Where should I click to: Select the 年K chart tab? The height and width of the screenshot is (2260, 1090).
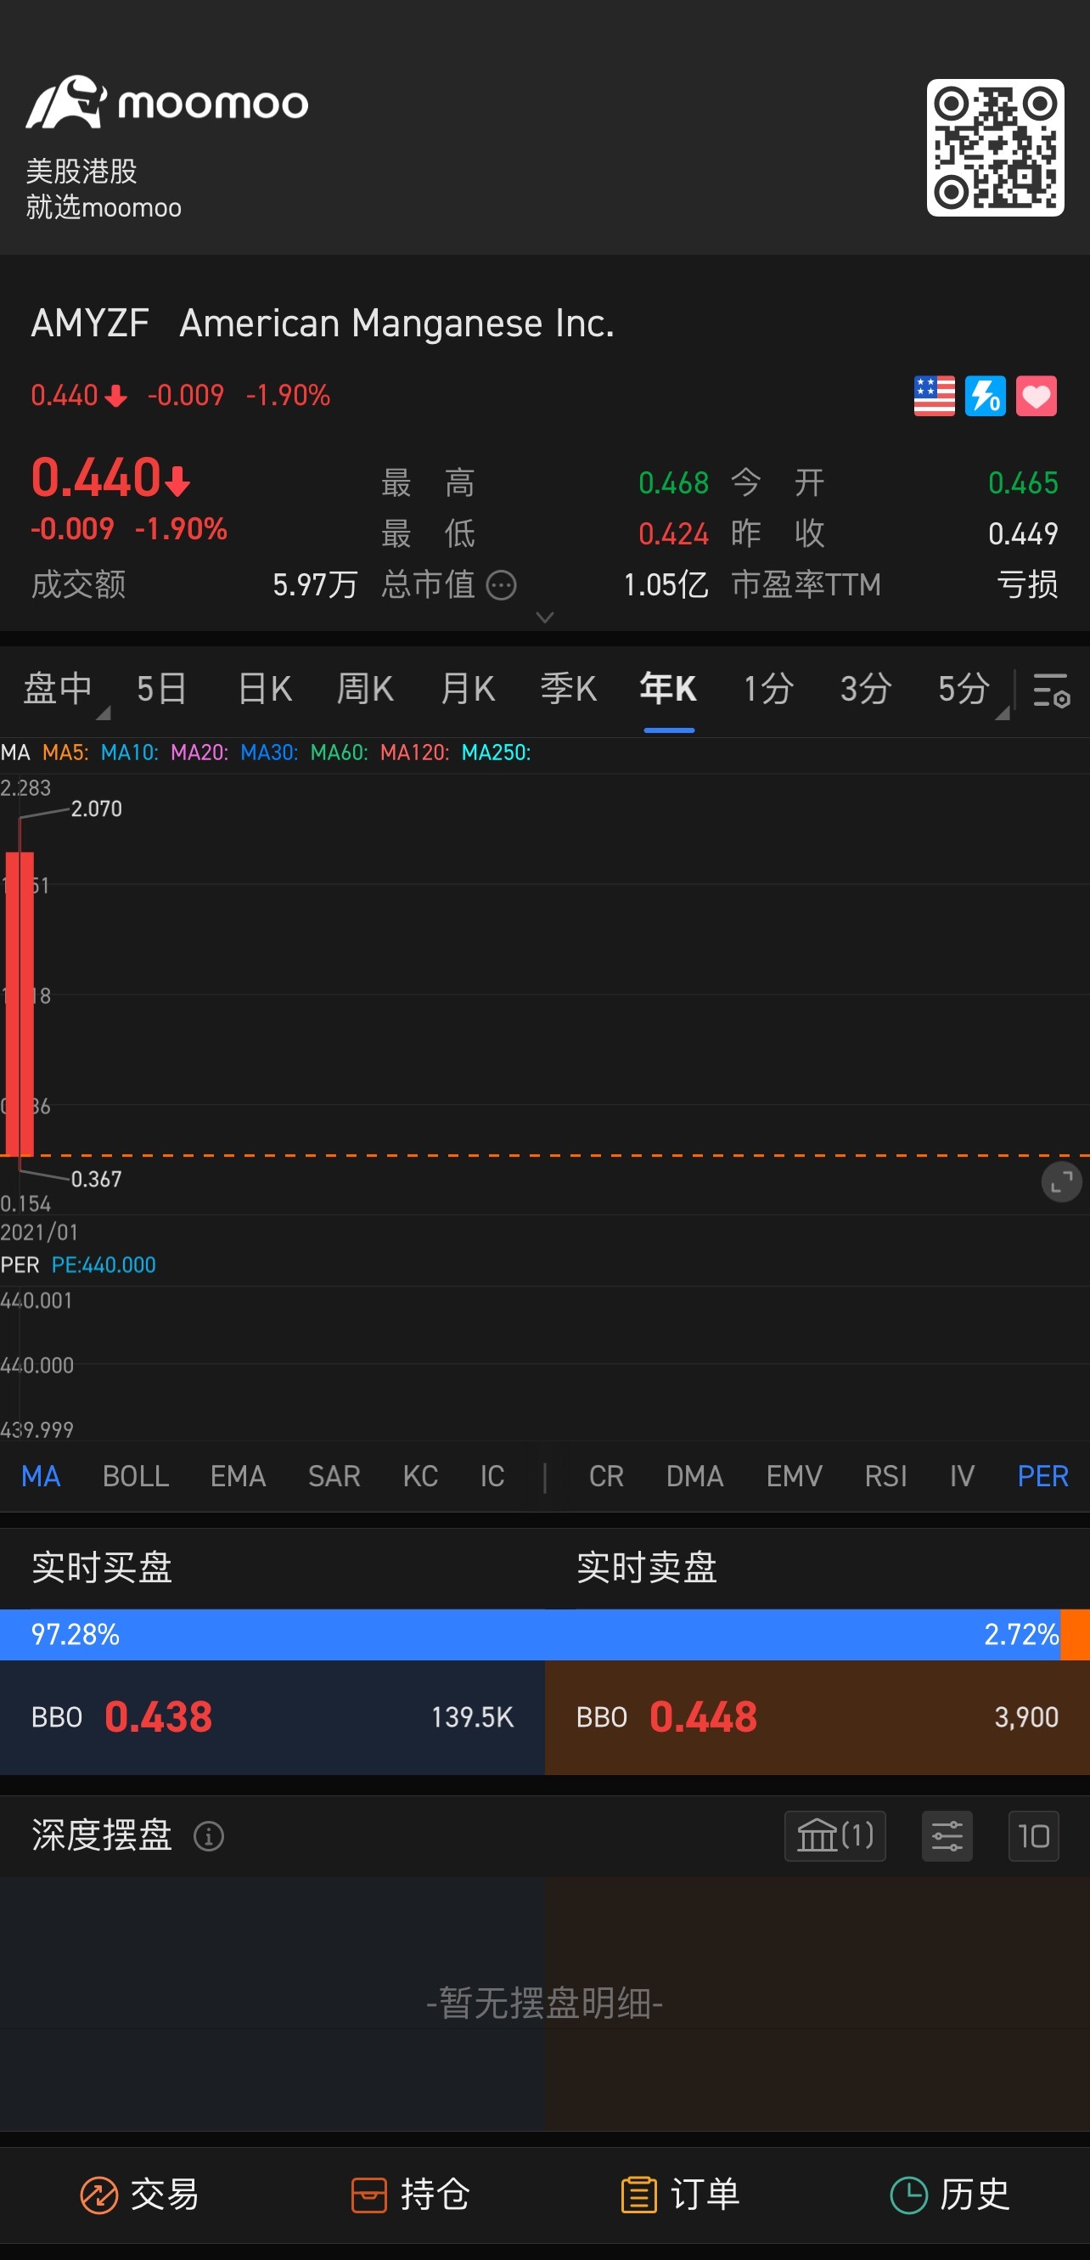(x=668, y=689)
